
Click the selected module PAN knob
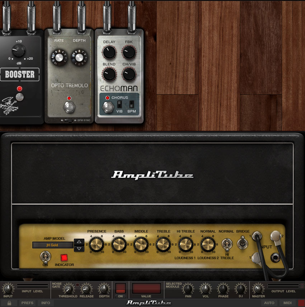tap(188, 289)
